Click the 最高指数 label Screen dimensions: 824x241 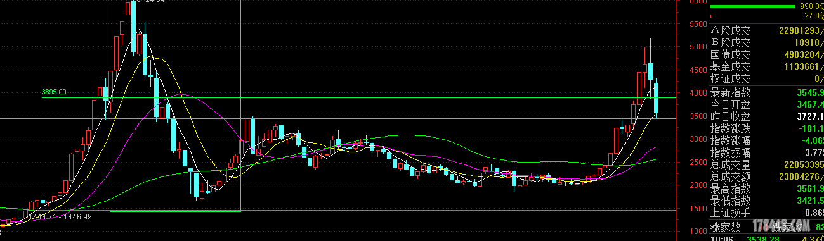click(x=730, y=188)
